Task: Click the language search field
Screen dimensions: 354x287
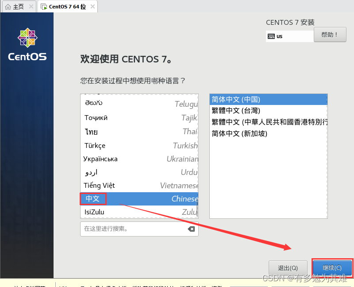Action: click(139, 229)
